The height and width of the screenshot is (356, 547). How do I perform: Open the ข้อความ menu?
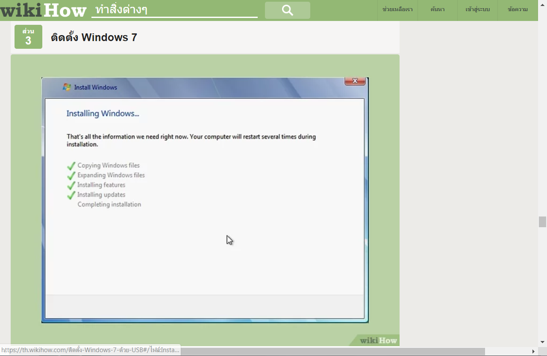coord(518,9)
